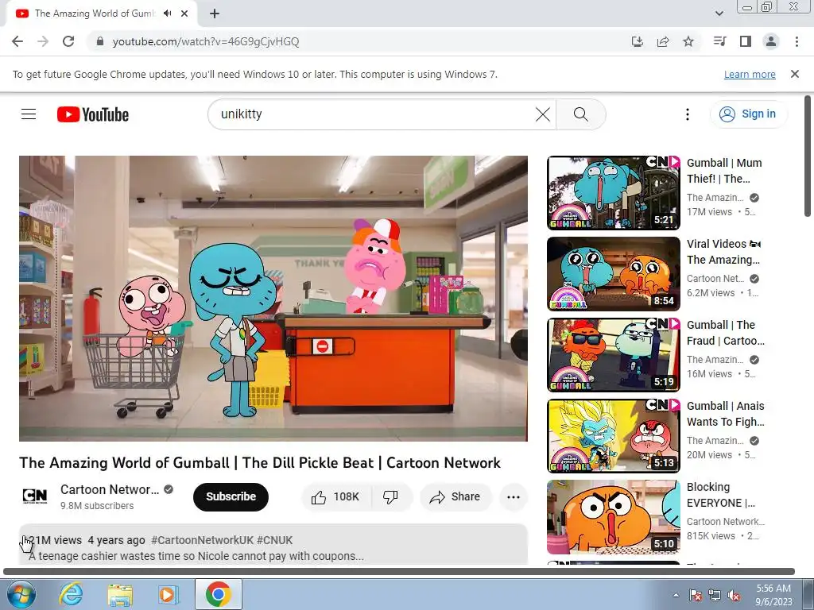Go to YouTube home via logo
The image size is (814, 610).
[93, 114]
